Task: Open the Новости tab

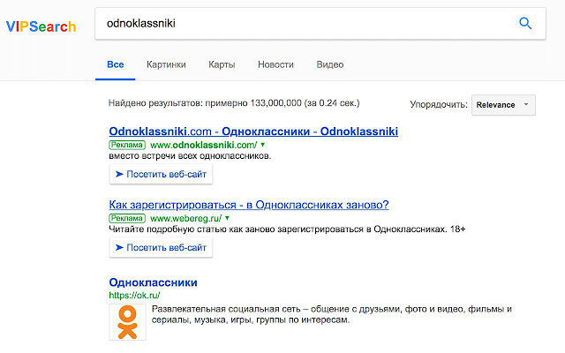Action: (x=275, y=64)
